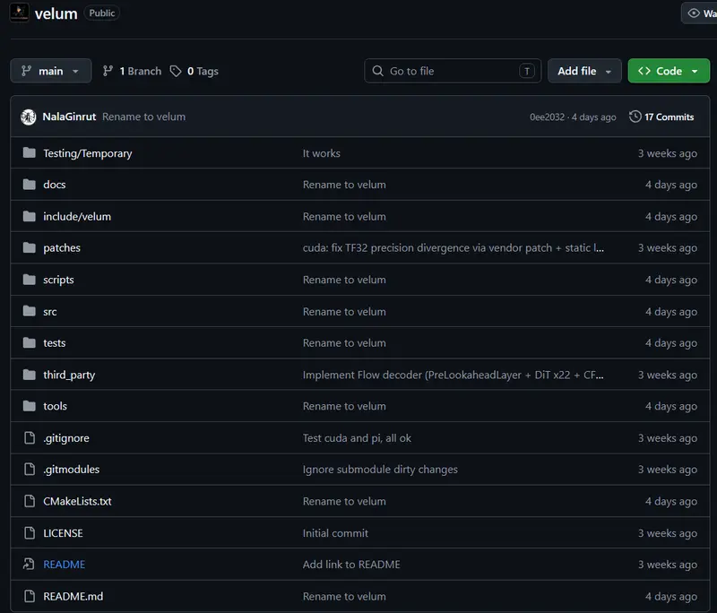Open the .gitmodules file
717x613 pixels.
coord(72,470)
